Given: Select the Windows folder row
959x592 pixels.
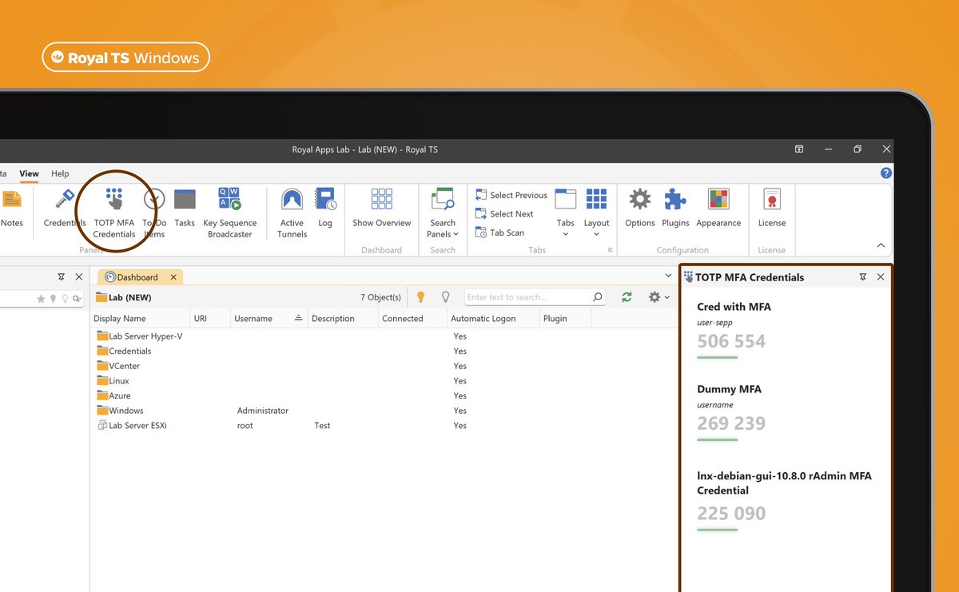Looking at the screenshot, I should (x=384, y=411).
